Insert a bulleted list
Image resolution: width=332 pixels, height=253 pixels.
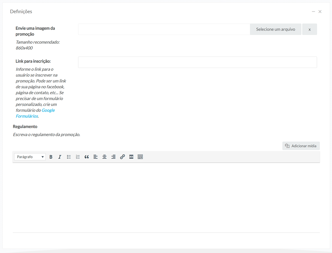coord(69,157)
